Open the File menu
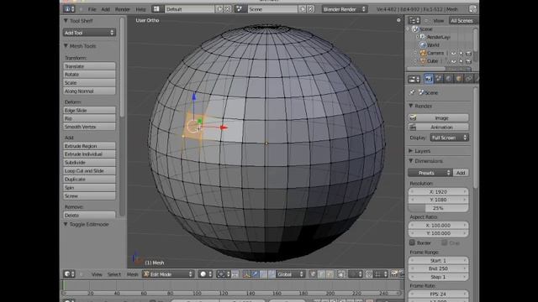Image resolution: width=538 pixels, height=302 pixels. point(92,9)
